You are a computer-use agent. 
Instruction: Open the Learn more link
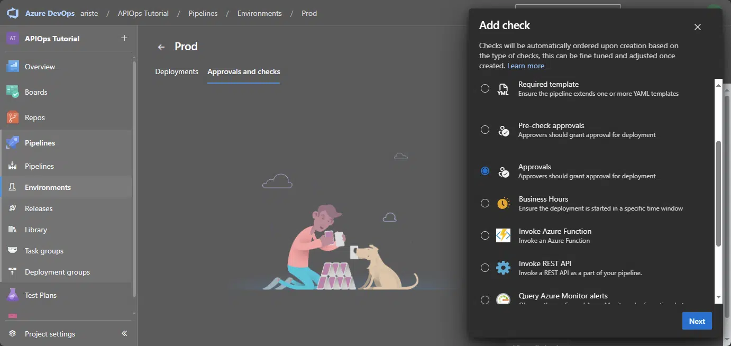click(x=525, y=66)
